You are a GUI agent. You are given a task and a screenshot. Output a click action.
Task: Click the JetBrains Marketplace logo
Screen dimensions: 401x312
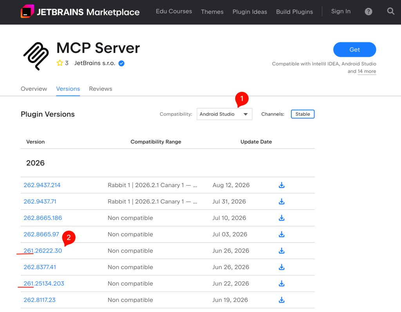point(80,11)
